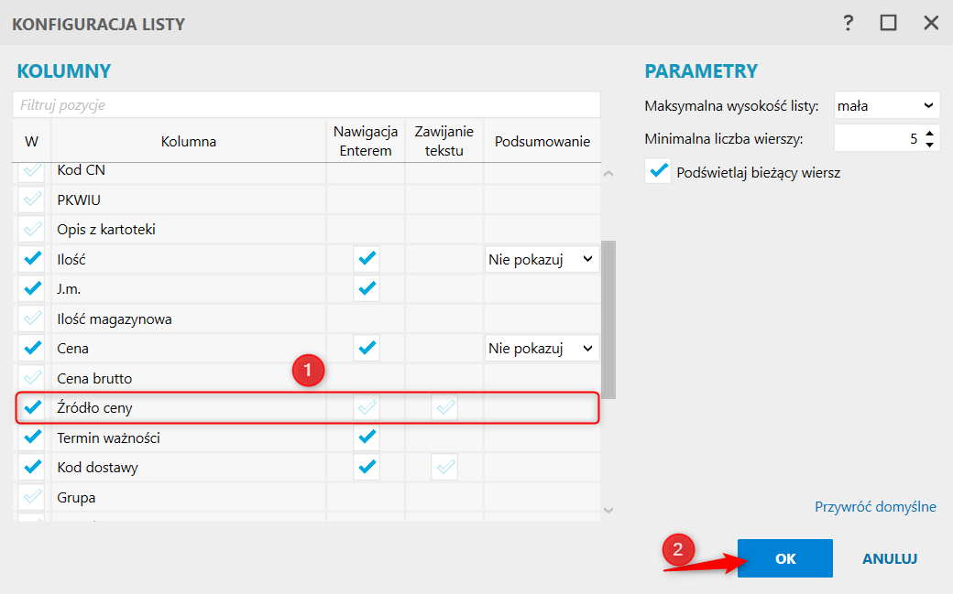Disable Nawigacja Enterem for Termin ważności

point(367,437)
